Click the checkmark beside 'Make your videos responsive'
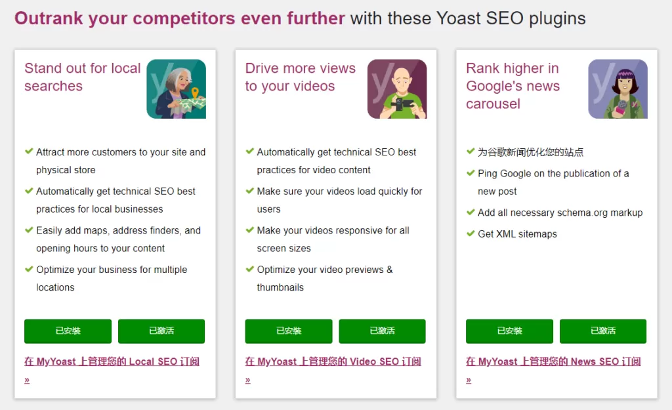 pyautogui.click(x=249, y=230)
